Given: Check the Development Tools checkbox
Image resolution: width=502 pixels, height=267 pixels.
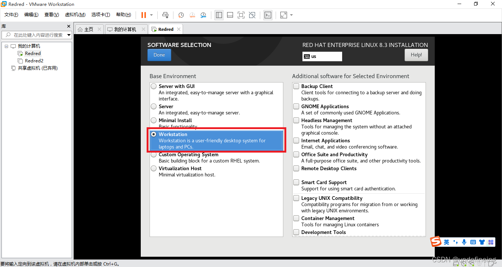Looking at the screenshot, I should pos(296,232).
